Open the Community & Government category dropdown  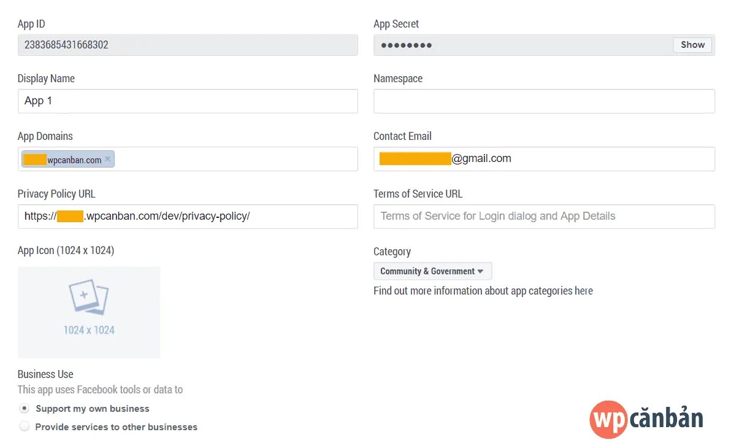[432, 271]
